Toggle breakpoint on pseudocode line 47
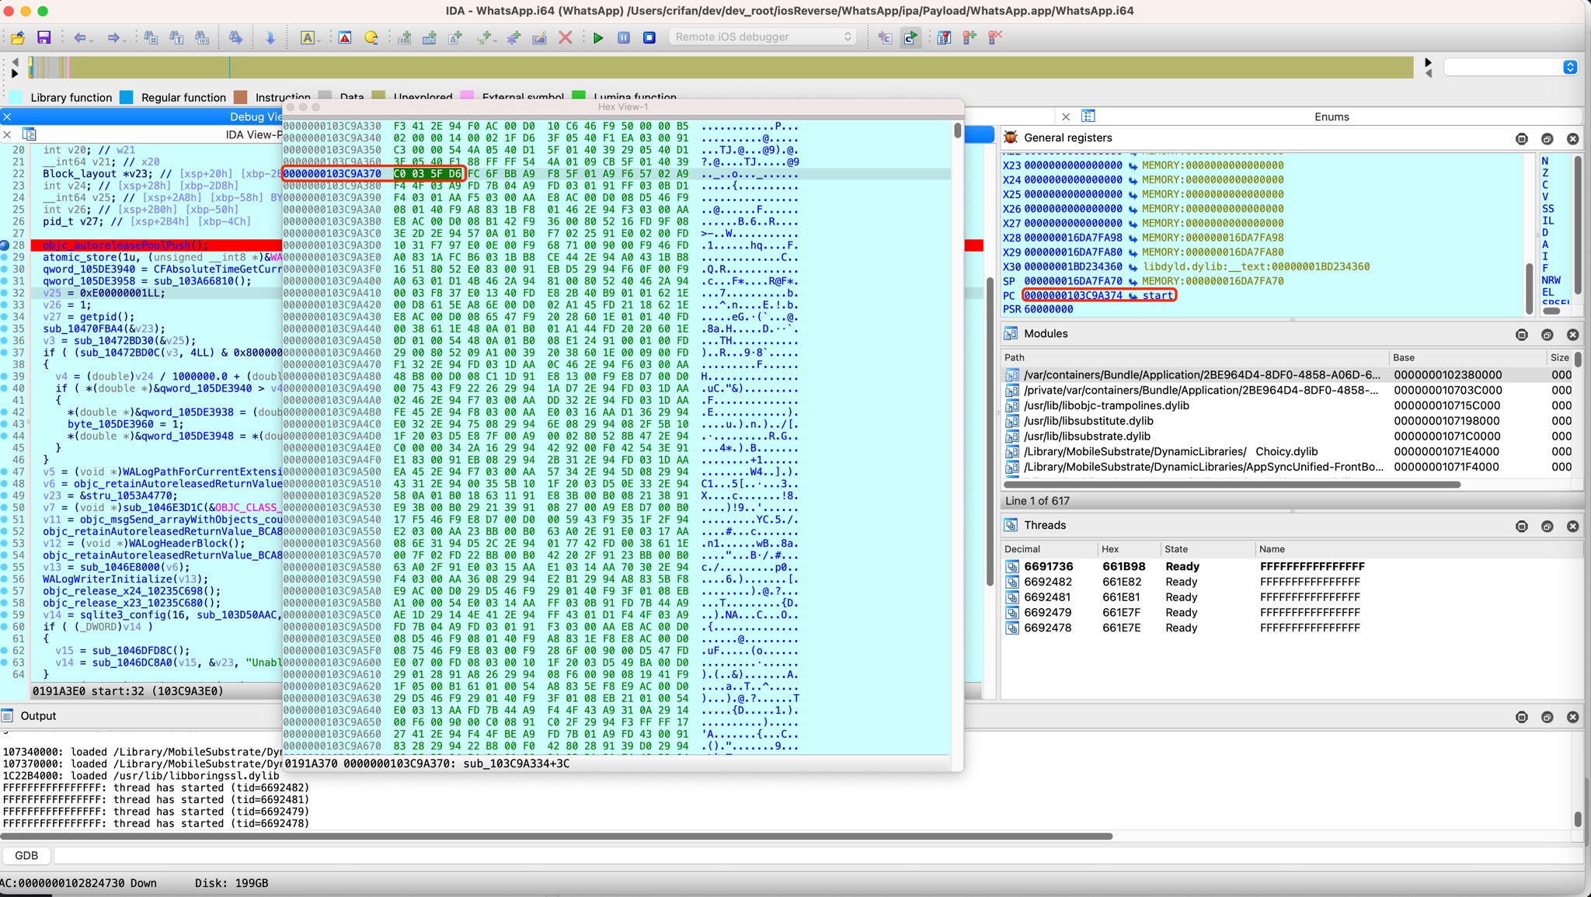 point(5,471)
